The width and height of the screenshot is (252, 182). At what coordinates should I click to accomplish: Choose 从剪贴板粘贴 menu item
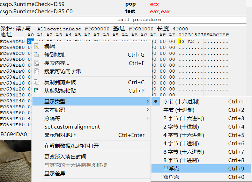click(91, 90)
